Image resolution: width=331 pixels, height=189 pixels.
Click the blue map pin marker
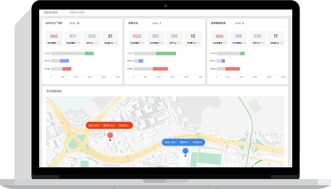[185, 151]
